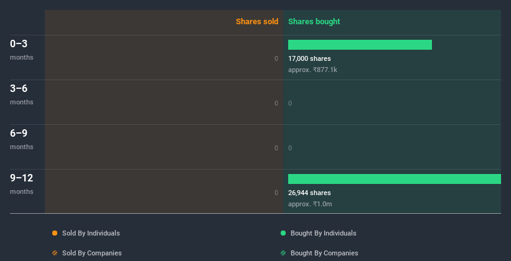
Task: Click the 9–12 months row label
Action: click(x=22, y=184)
